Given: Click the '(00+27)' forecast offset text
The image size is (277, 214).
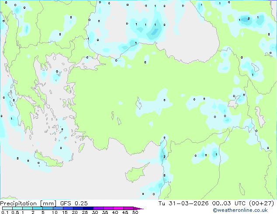Looking at the screenshot, I should point(262,204).
